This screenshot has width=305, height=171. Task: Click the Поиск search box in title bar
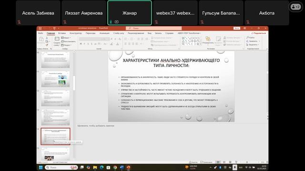coord(153,28)
